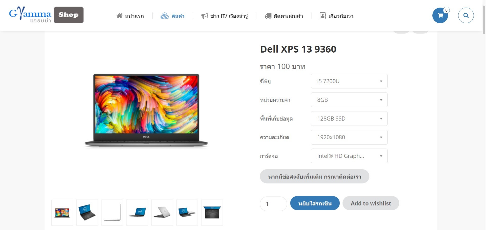Click the search magnifier icon
The width and height of the screenshot is (486, 230).
coord(466,15)
